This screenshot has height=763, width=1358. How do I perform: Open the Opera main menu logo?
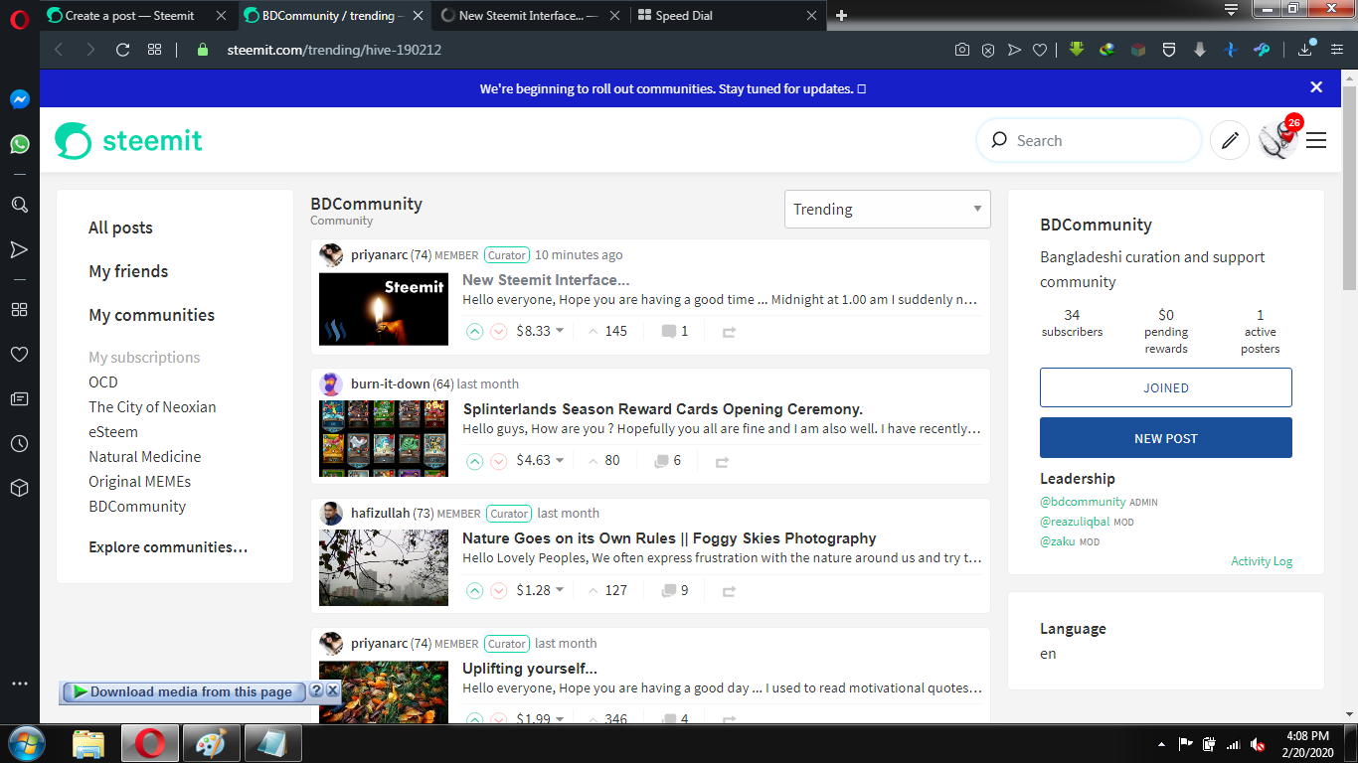[20, 17]
